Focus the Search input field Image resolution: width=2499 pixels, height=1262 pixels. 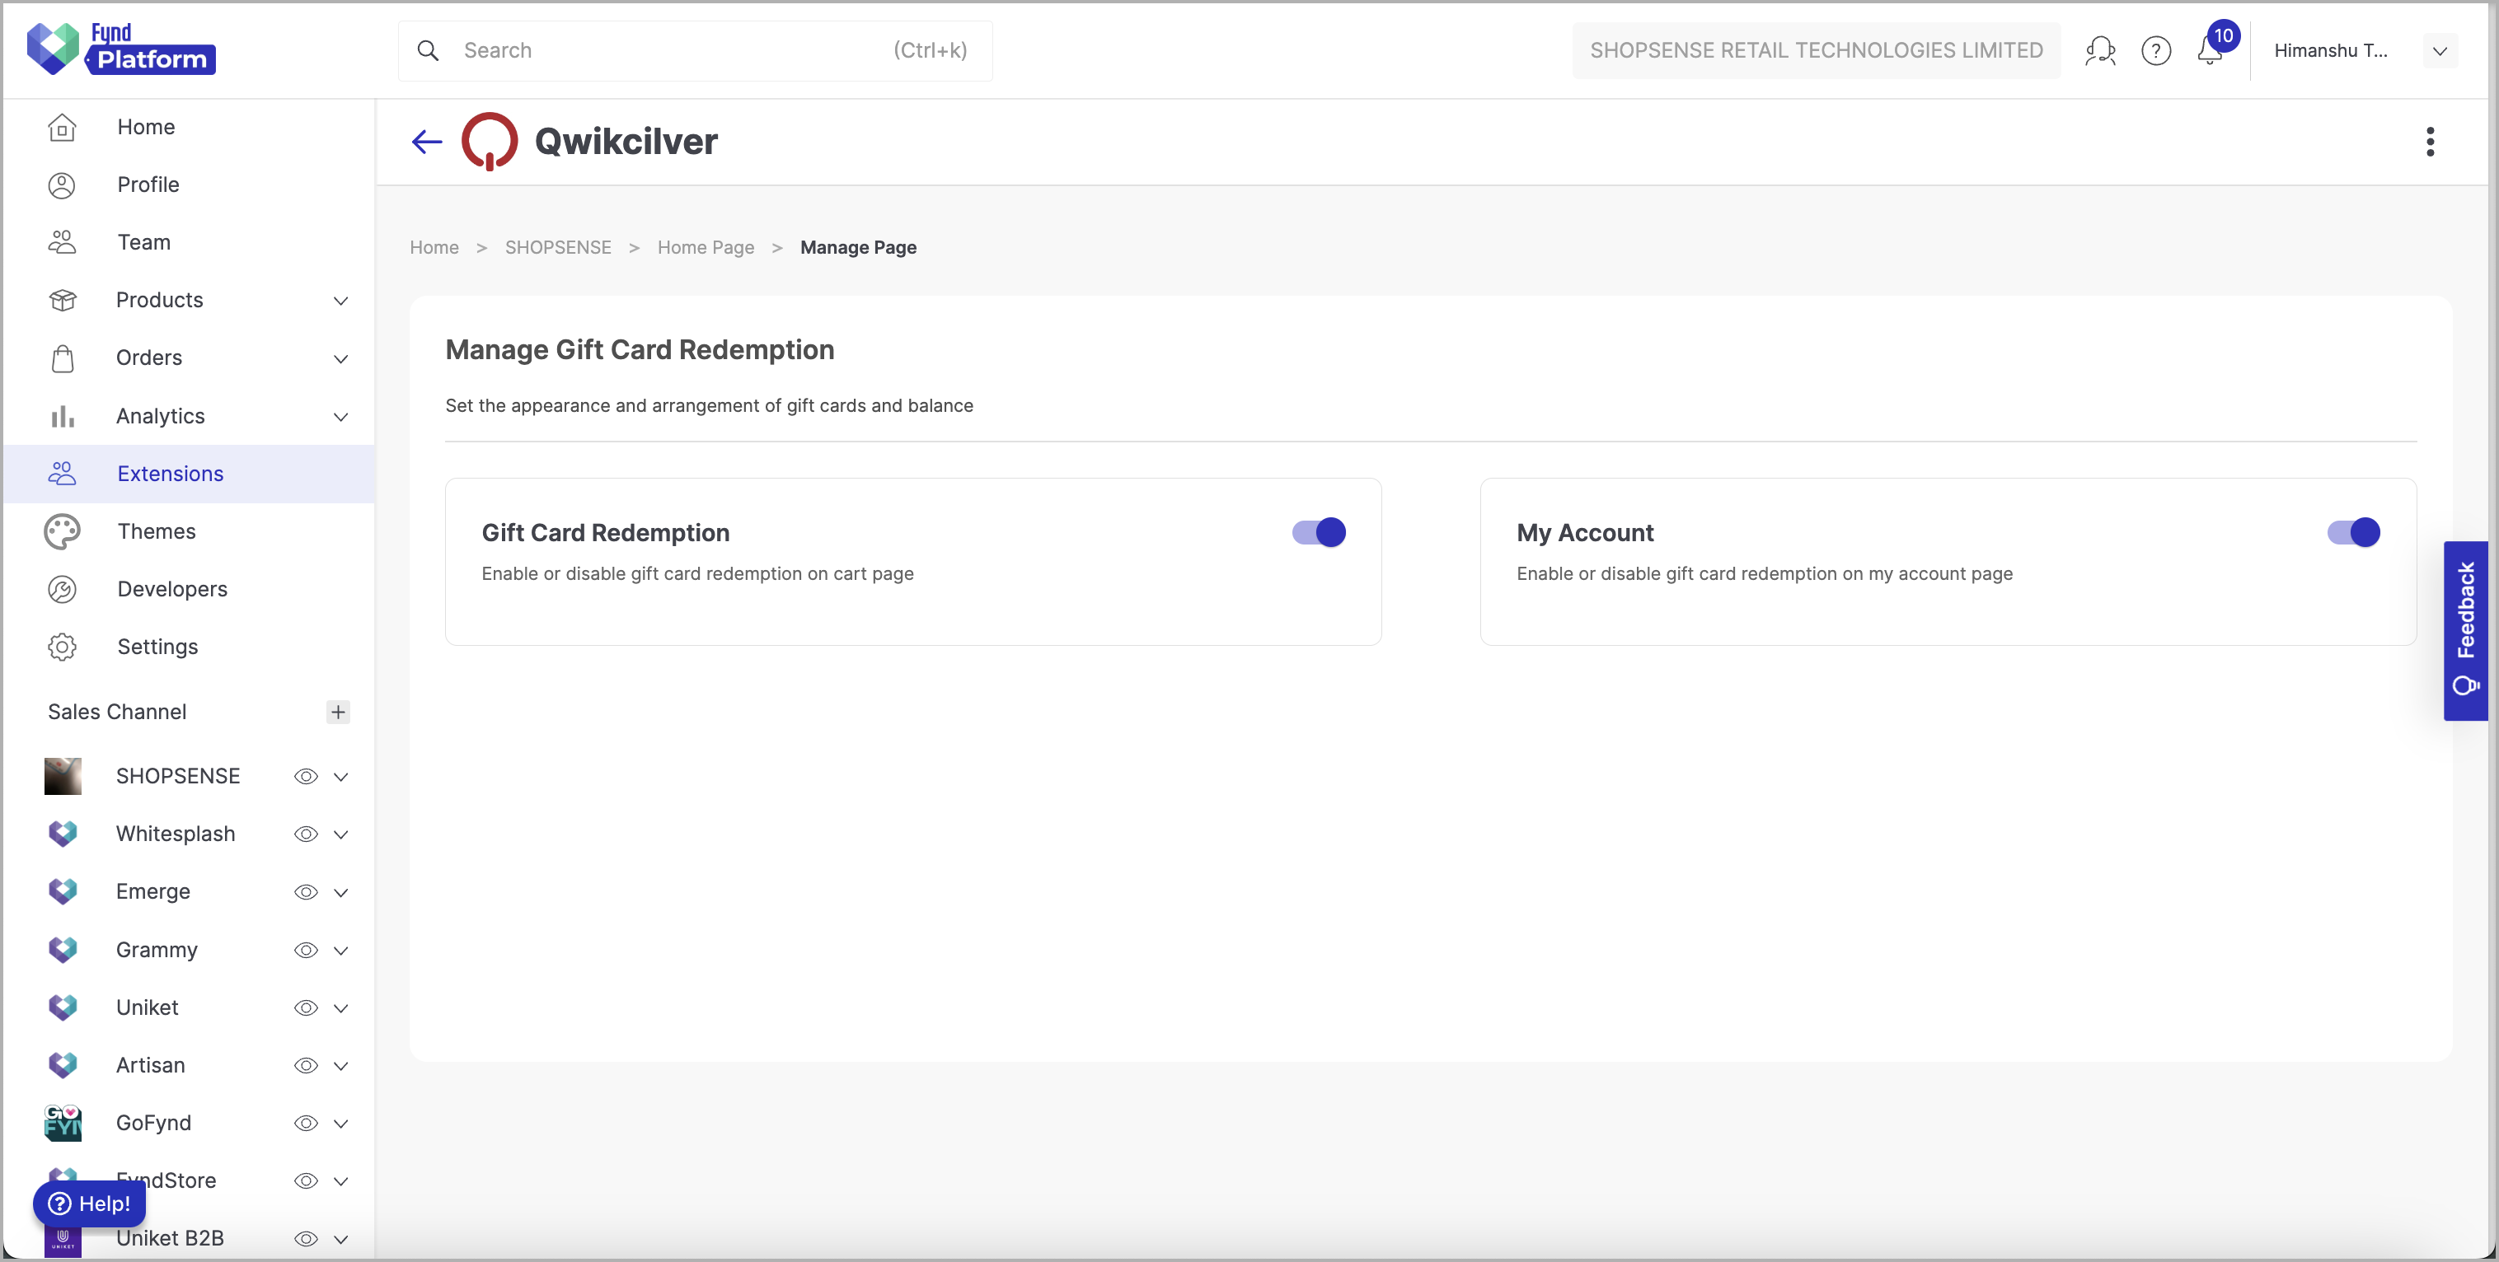pos(695,50)
